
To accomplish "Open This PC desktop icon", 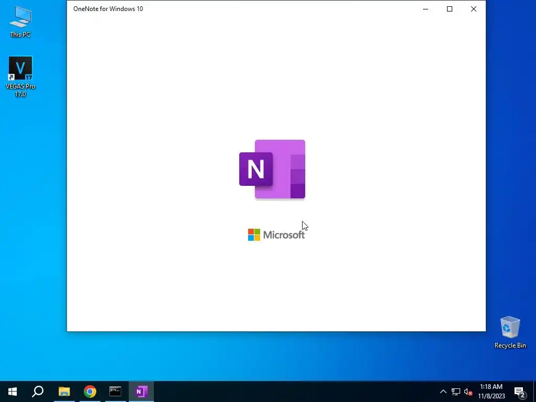I will point(20,22).
